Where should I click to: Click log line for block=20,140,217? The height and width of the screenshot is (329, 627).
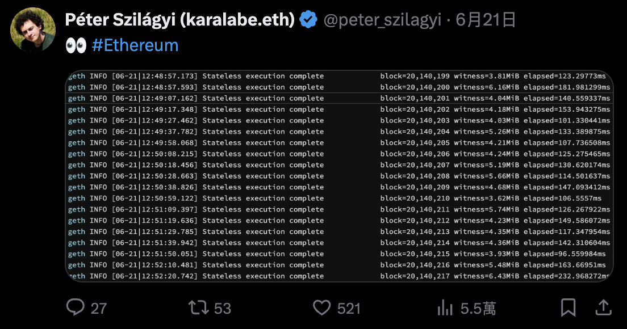(339, 276)
